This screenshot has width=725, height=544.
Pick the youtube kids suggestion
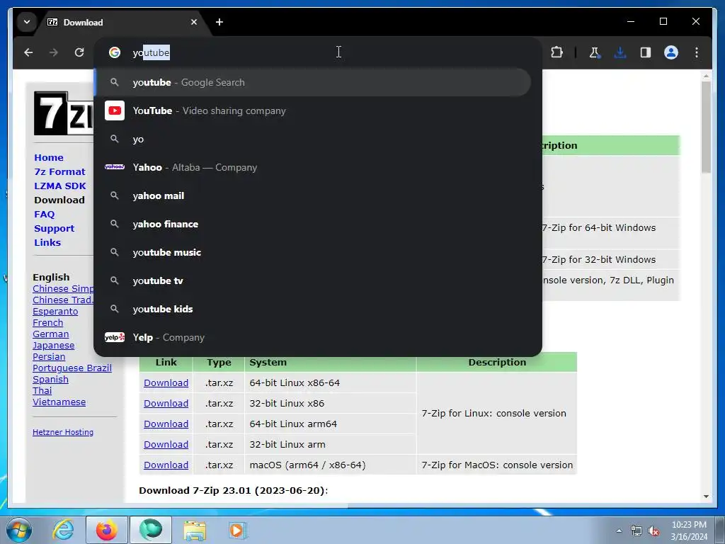click(x=312, y=309)
